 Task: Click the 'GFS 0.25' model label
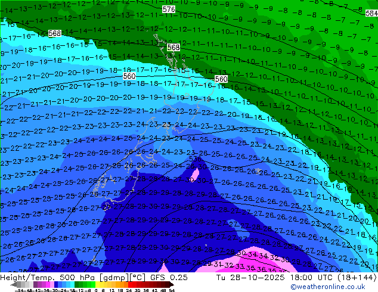[x=169, y=278]
